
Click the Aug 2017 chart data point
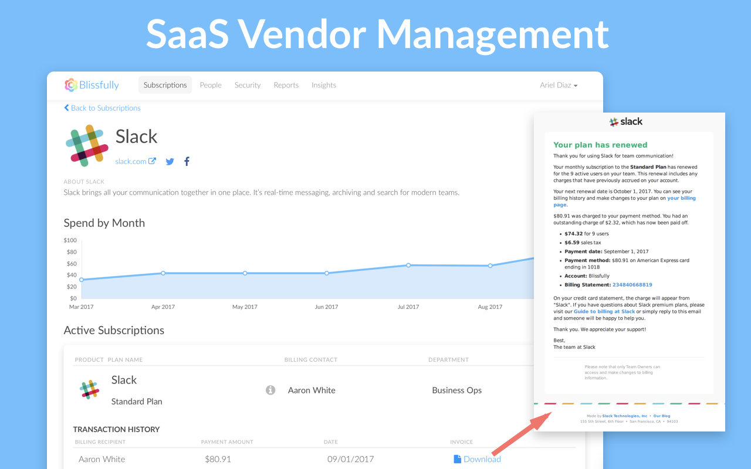pos(490,266)
